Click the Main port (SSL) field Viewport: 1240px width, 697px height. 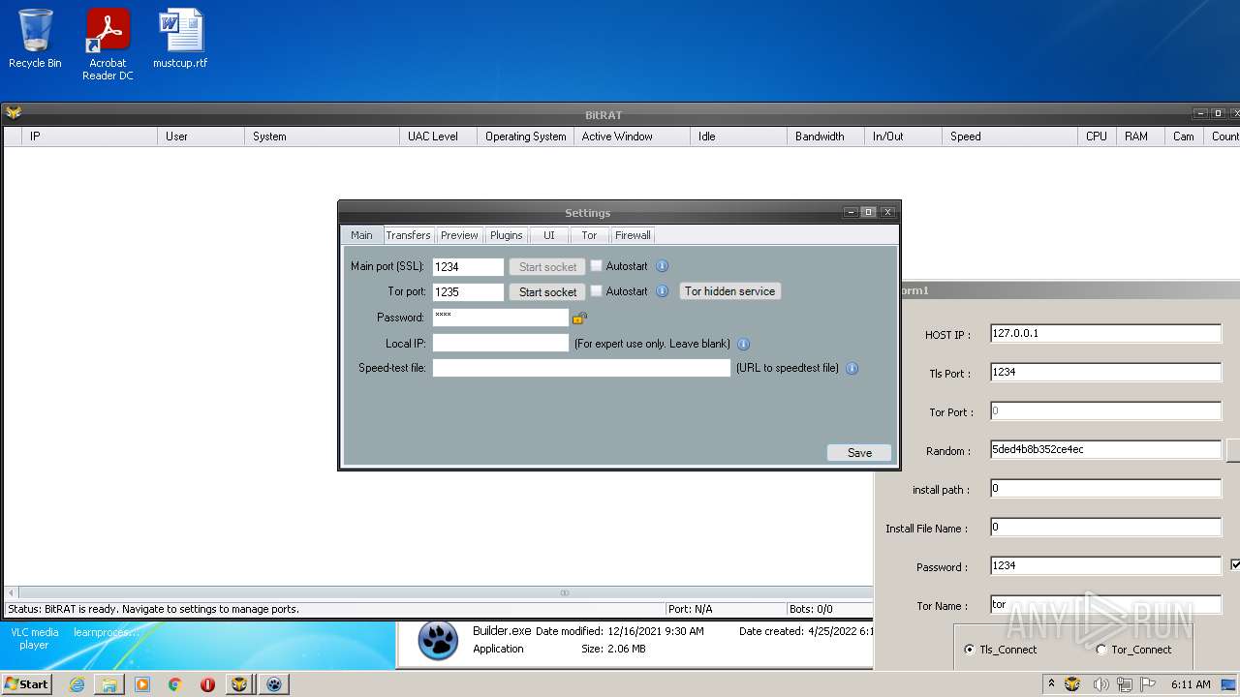point(468,266)
